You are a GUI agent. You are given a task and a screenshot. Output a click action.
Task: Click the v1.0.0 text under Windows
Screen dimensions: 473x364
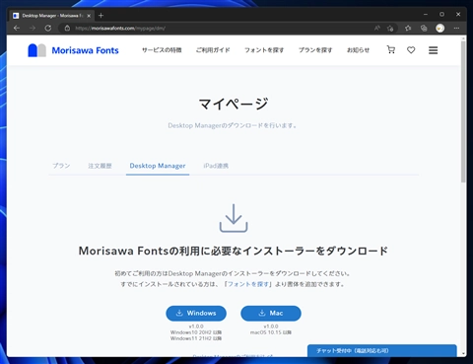[196, 327]
